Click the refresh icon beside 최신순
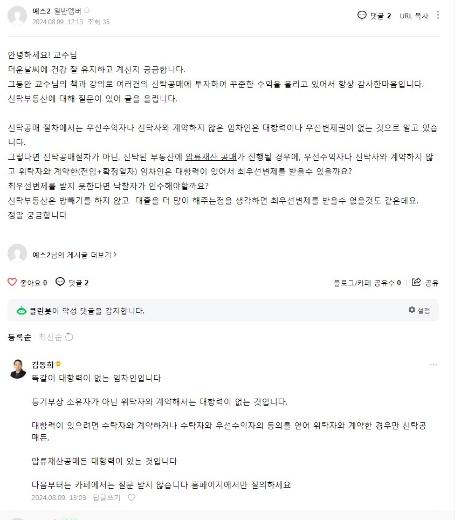Viewport: 461px width, 520px height. point(69,337)
